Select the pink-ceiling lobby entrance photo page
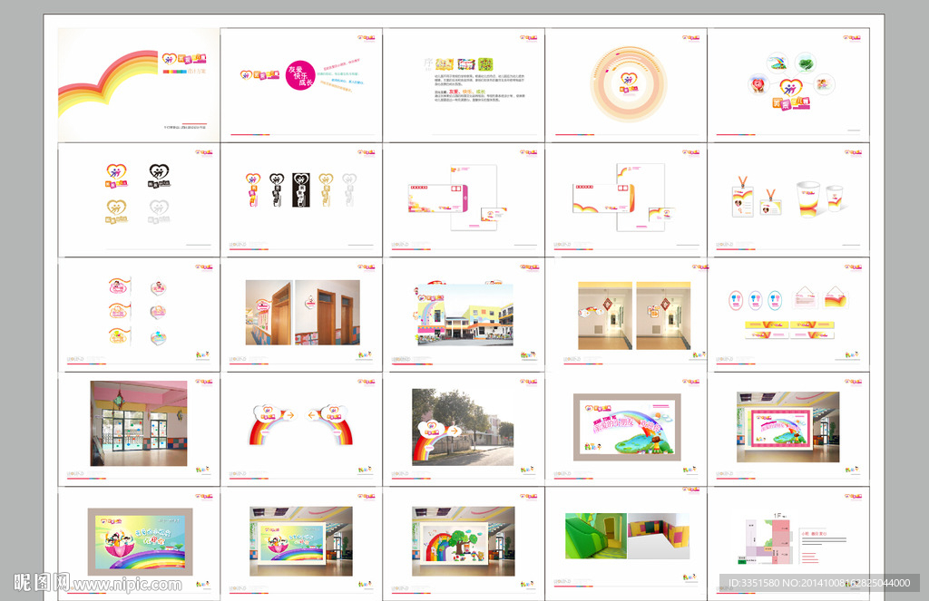 [x=139, y=430]
